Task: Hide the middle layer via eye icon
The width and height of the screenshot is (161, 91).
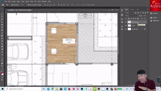Action: [126, 26]
